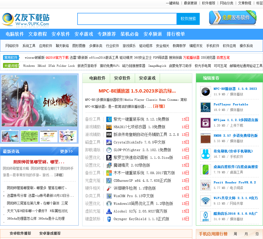Viewport: 263px width, 239px height.
Task: Open 文章教程 in main navigation
Action: pyautogui.click(x=38, y=34)
